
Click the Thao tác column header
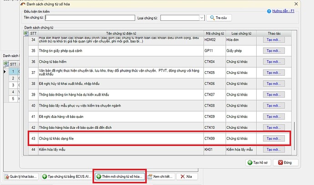[274, 34]
